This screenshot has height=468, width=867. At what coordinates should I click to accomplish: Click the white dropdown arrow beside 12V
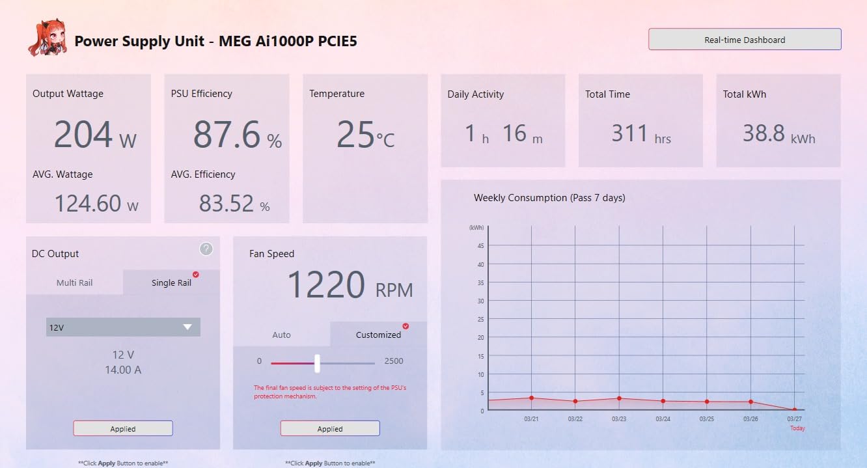coord(187,327)
